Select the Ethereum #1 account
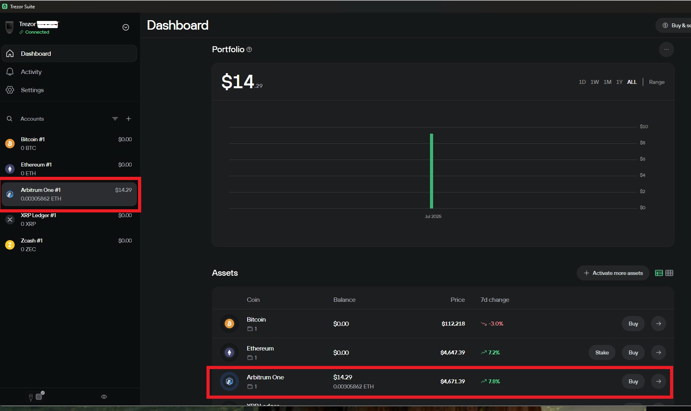The height and width of the screenshot is (411, 691). (69, 169)
